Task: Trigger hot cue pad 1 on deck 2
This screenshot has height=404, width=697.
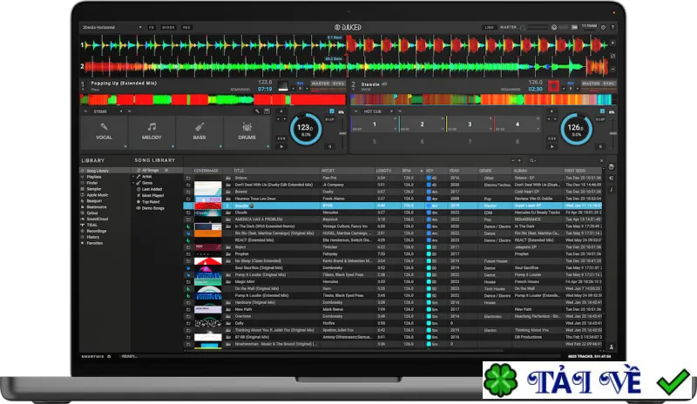Action: [375, 125]
